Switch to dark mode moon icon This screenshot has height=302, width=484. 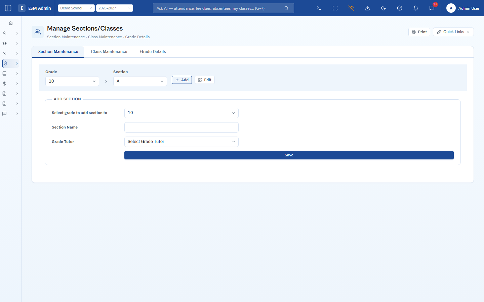point(384,8)
